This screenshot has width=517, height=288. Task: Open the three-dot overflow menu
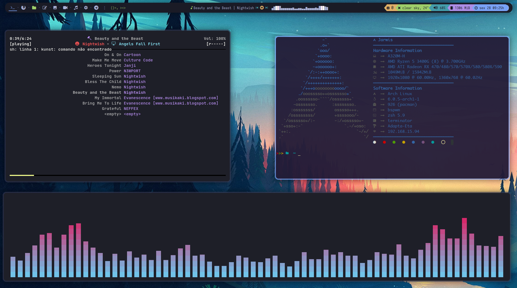[x=104, y=8]
